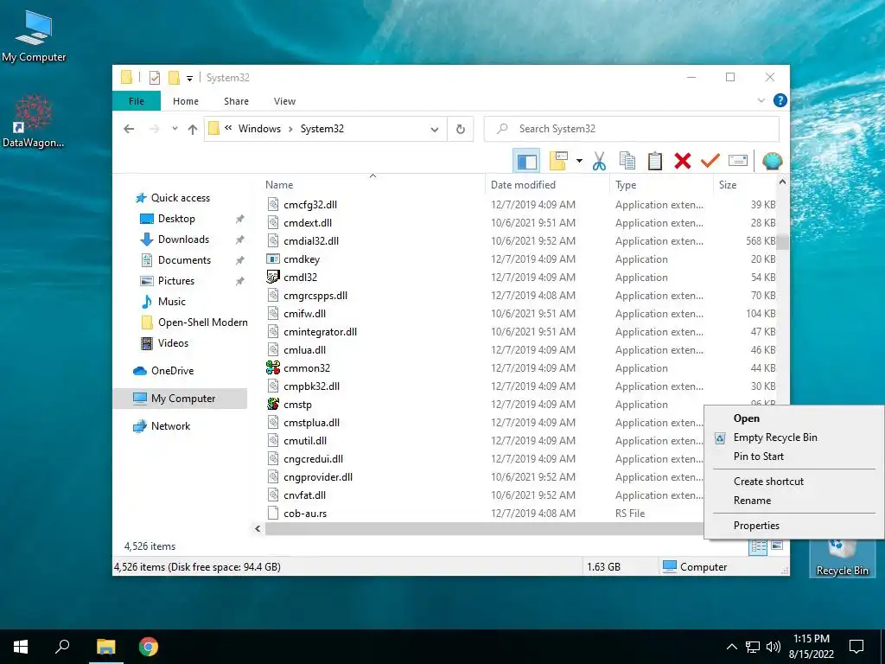The image size is (885, 664).
Task: Show hidden tray icons chevron
Action: [x=731, y=647]
